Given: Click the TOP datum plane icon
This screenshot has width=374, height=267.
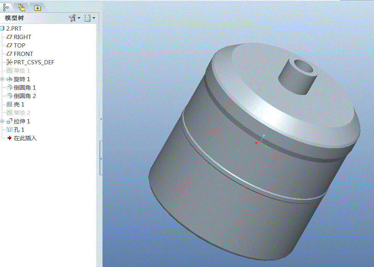Looking at the screenshot, I should click(x=9, y=46).
